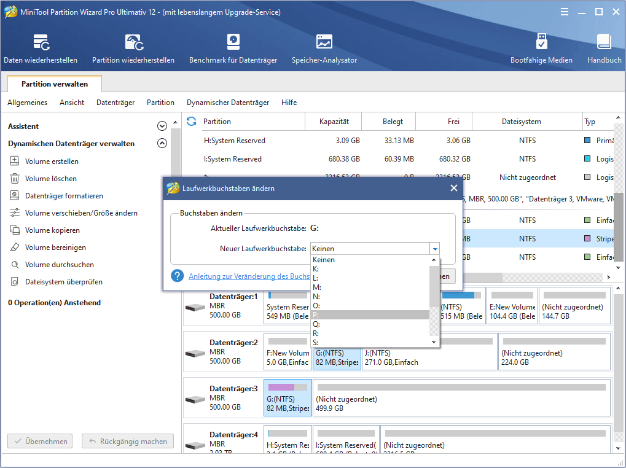This screenshot has height=468, width=626.
Task: Select E:New Volume partition on Datenträger 1
Action: [512, 306]
